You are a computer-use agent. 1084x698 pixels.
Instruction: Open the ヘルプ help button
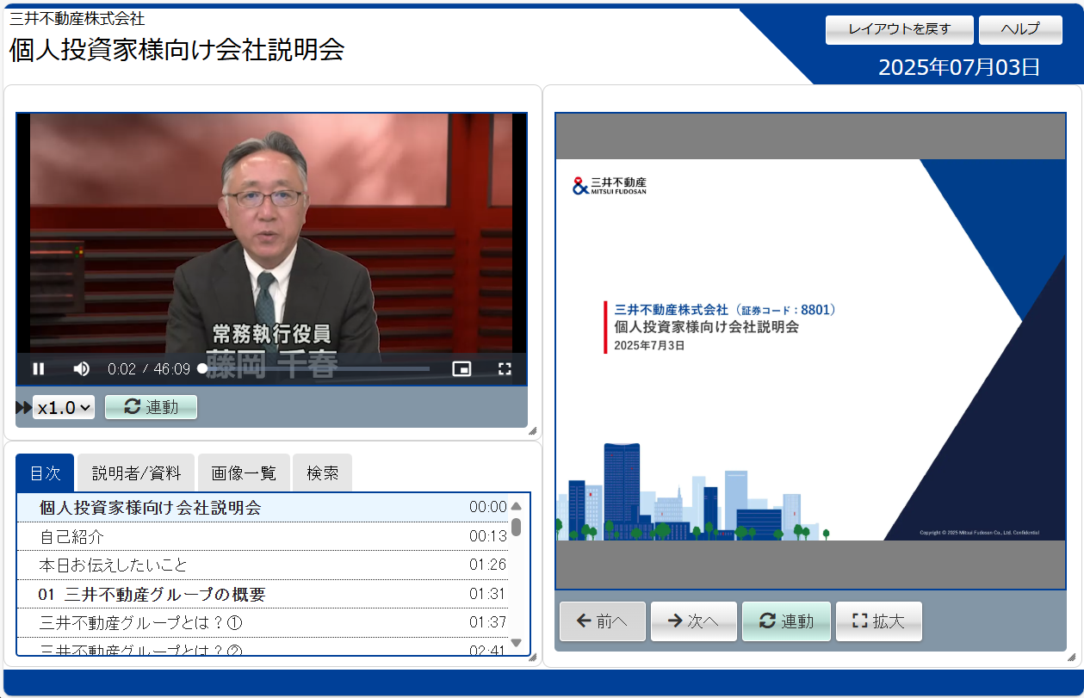(1020, 29)
